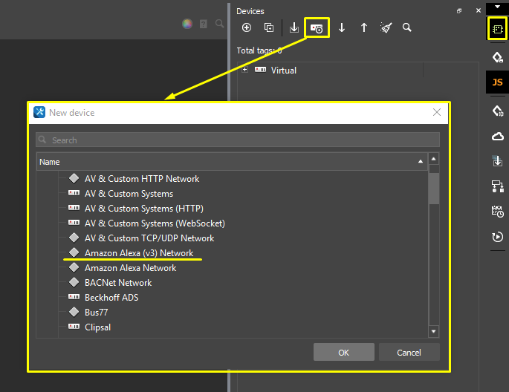This screenshot has height=392, width=509.
Task: Click the move up arrow icon
Action: (364, 27)
